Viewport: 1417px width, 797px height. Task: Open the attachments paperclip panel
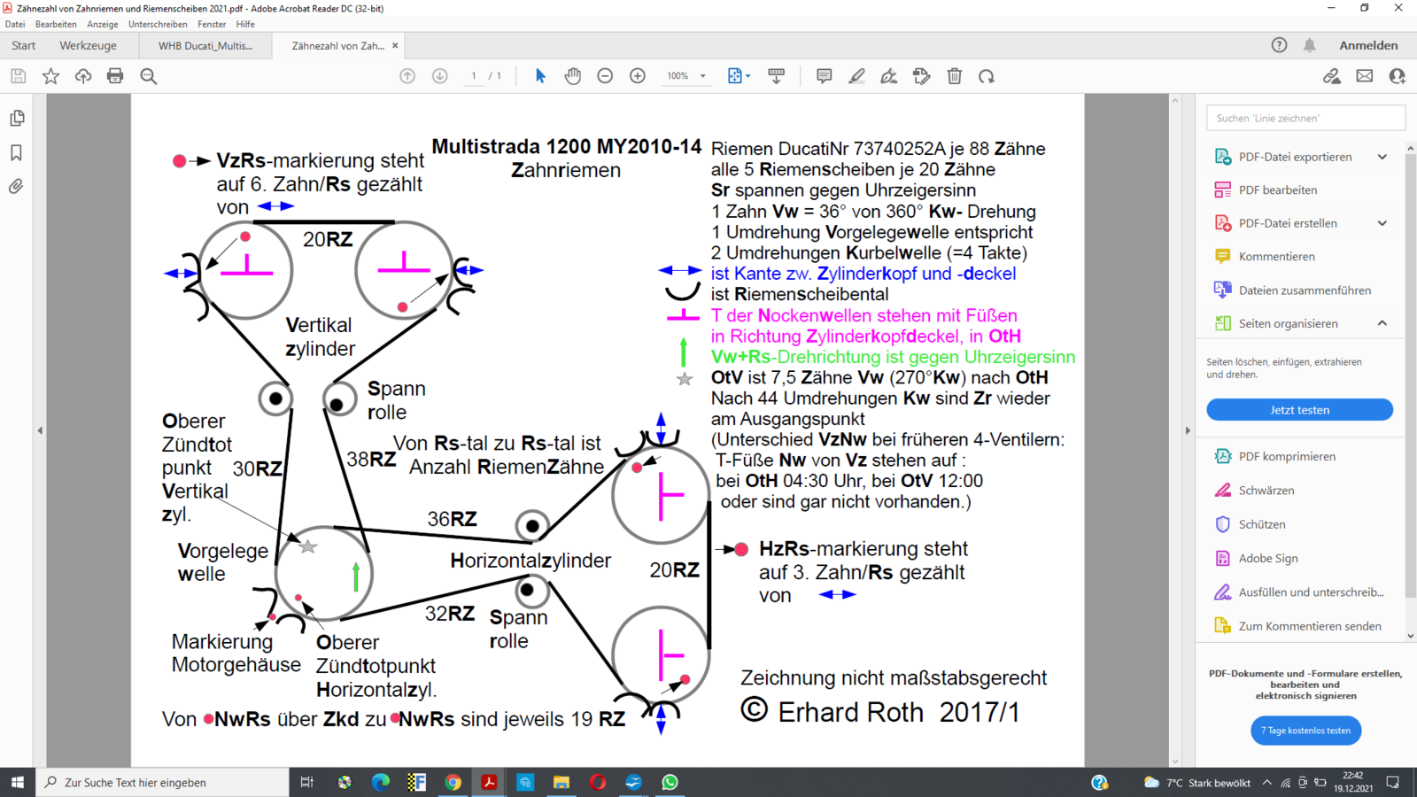click(16, 187)
